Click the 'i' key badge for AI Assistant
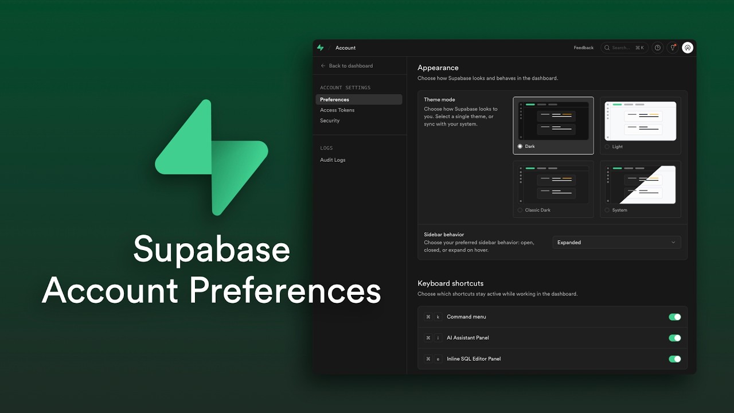 tap(438, 338)
